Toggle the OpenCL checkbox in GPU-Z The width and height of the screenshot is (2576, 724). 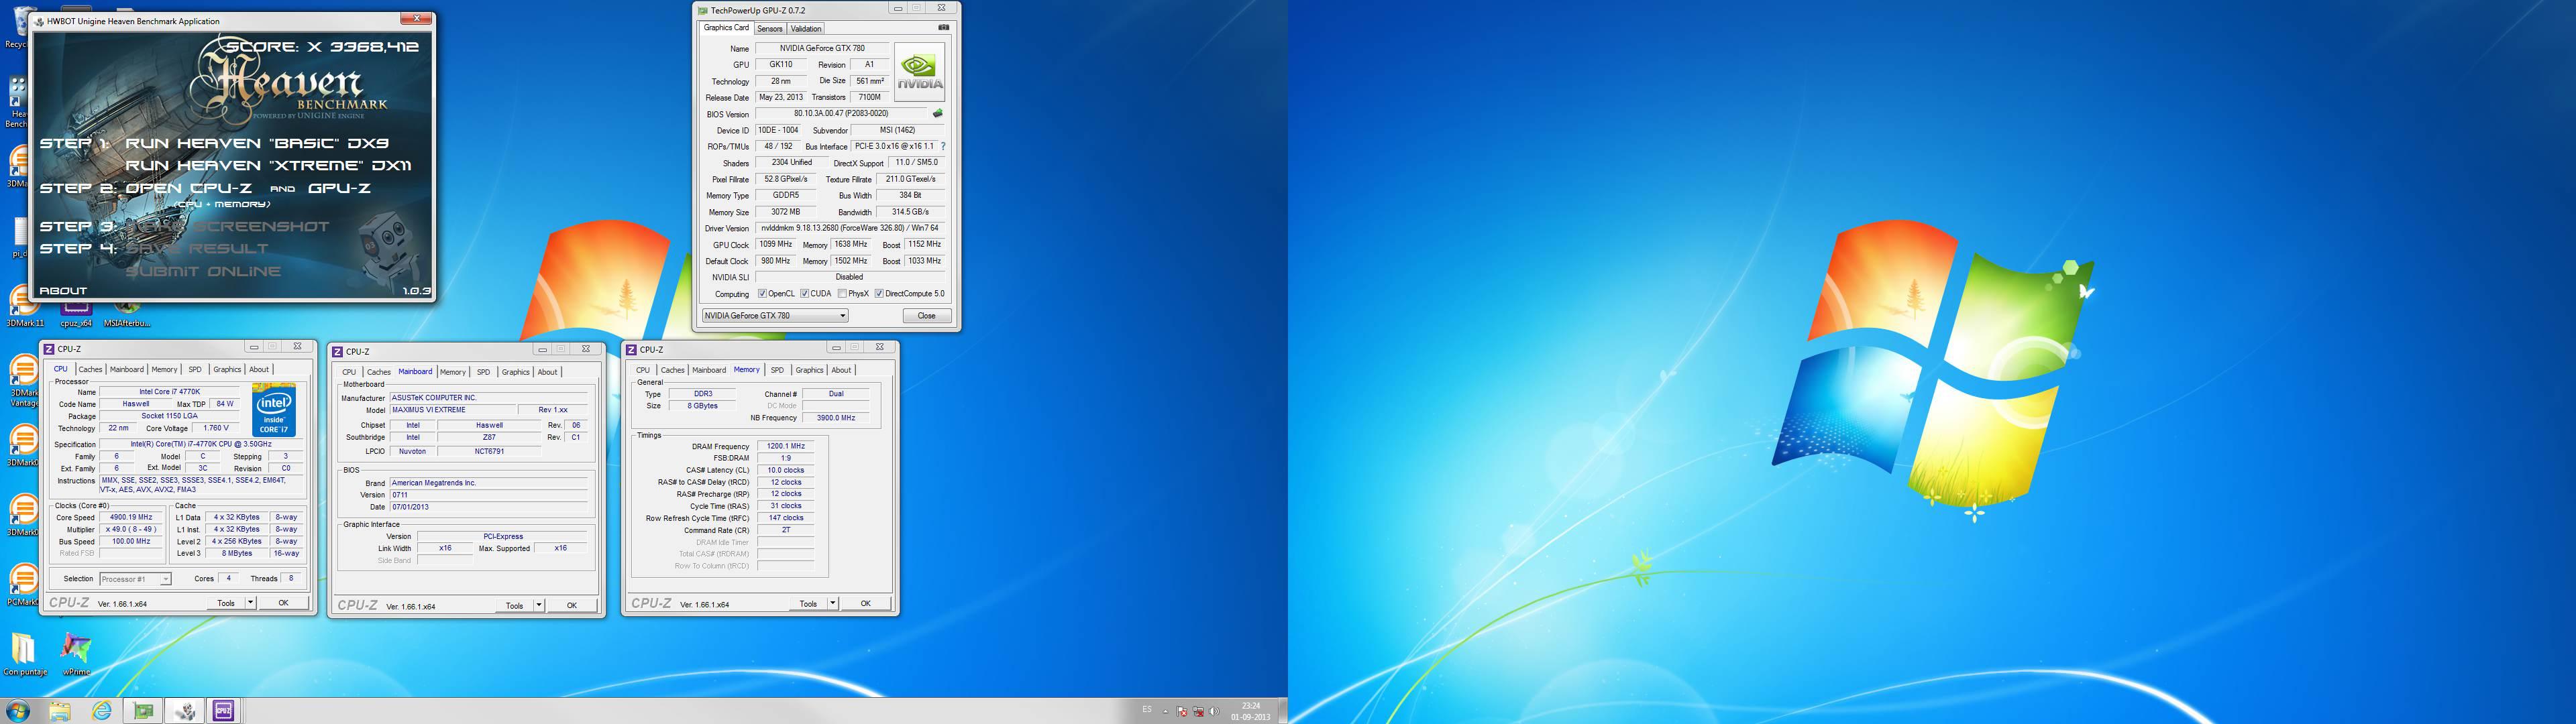pos(762,294)
